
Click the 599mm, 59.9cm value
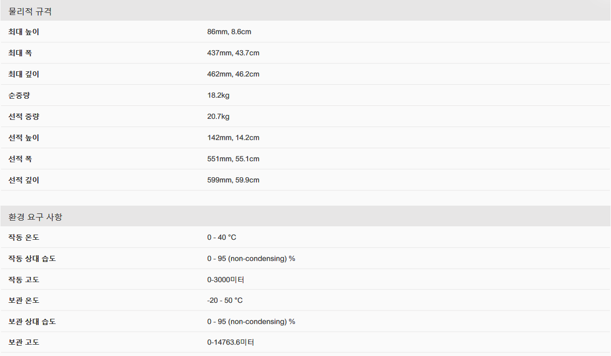(x=233, y=180)
